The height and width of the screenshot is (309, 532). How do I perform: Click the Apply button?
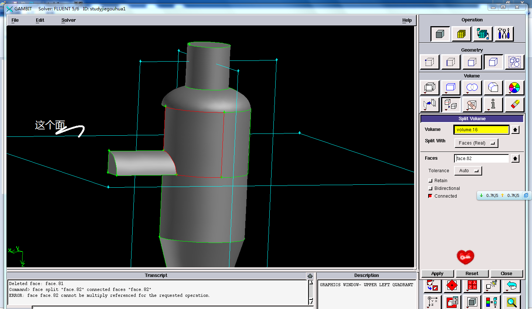tap(437, 274)
